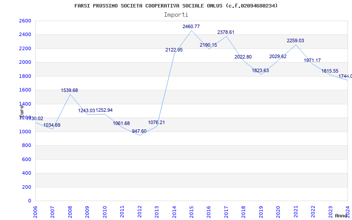Click the 947.60 lowest value label
The height and width of the screenshot is (220, 352).
139,132
